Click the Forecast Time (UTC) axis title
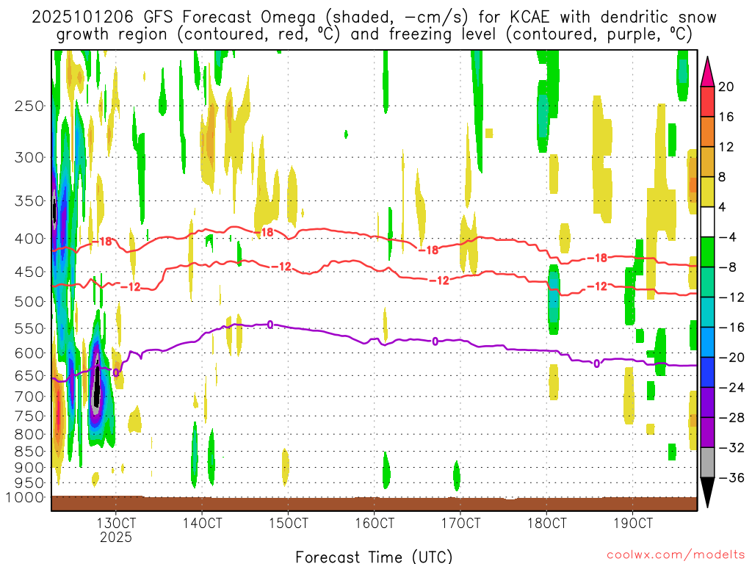Viewport: 752px width, 564px height. point(374,557)
